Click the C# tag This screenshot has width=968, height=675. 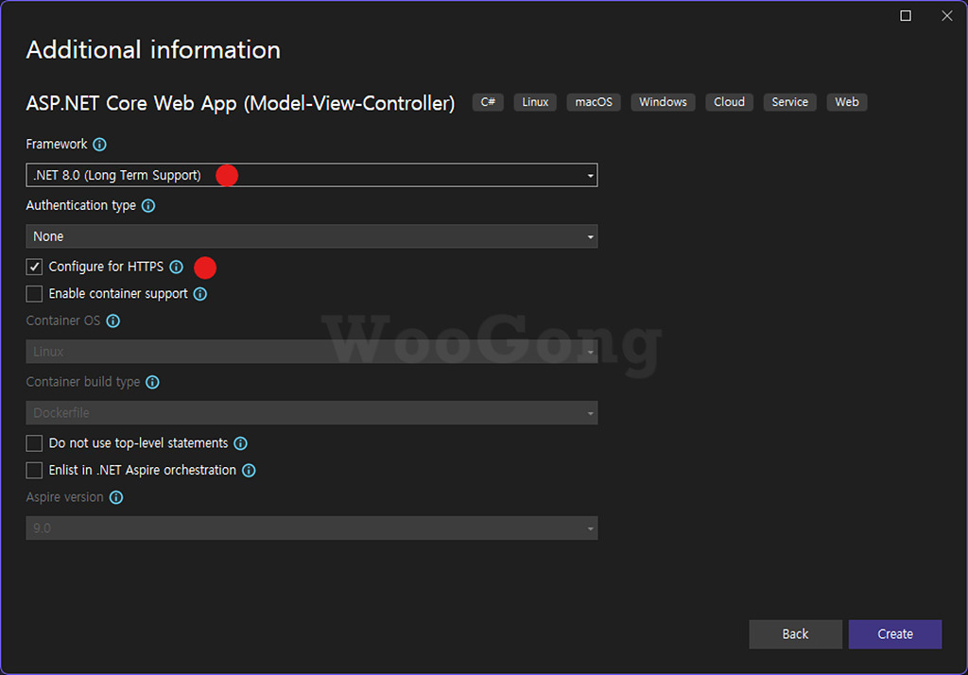488,102
